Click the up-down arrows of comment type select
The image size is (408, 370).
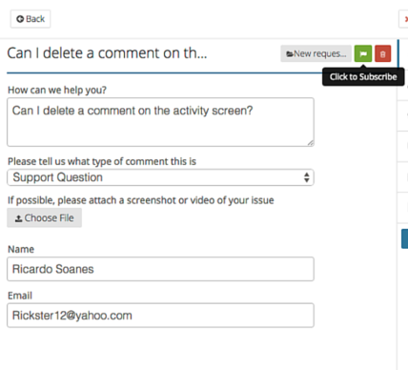[x=307, y=177]
